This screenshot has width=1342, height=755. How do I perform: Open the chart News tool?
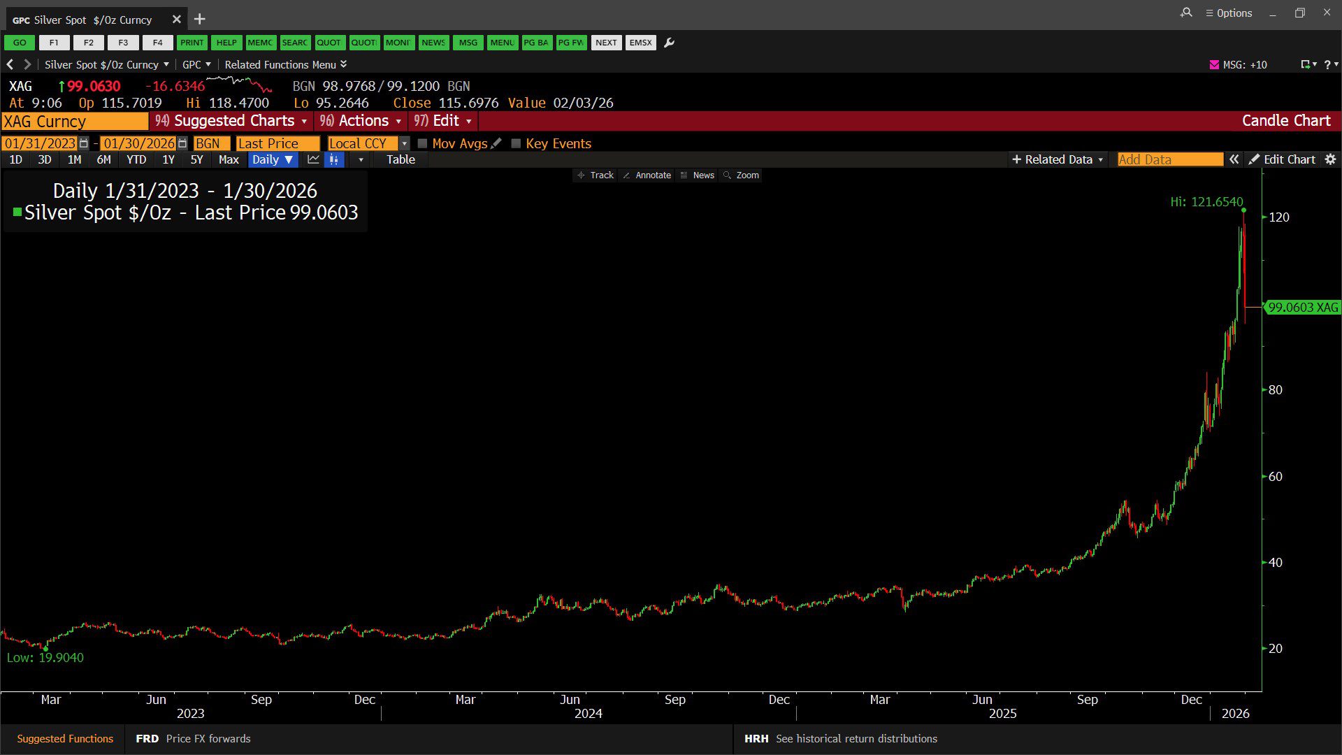(697, 175)
